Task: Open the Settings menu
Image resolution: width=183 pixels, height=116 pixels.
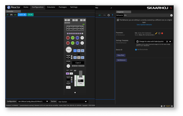Action: click(74, 7)
